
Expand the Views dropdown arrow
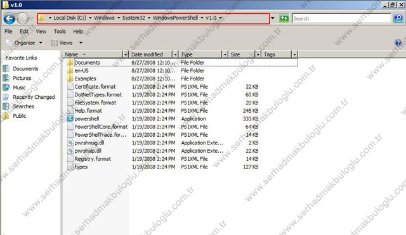click(81, 42)
